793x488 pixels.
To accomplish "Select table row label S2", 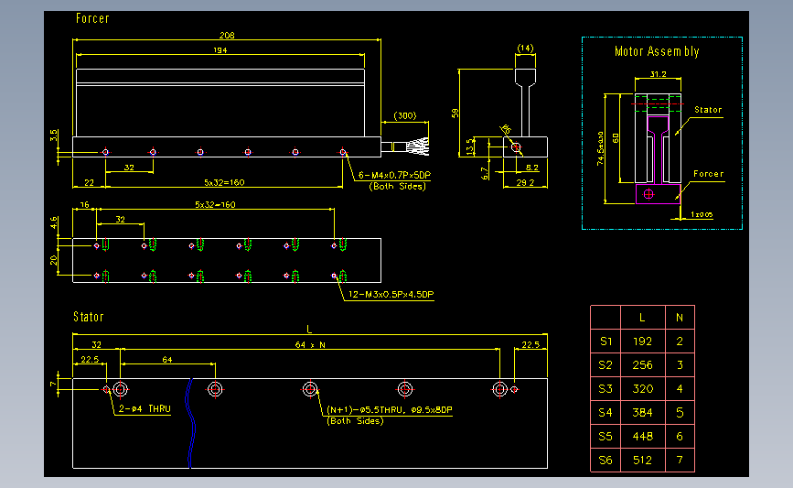I will click(x=605, y=365).
